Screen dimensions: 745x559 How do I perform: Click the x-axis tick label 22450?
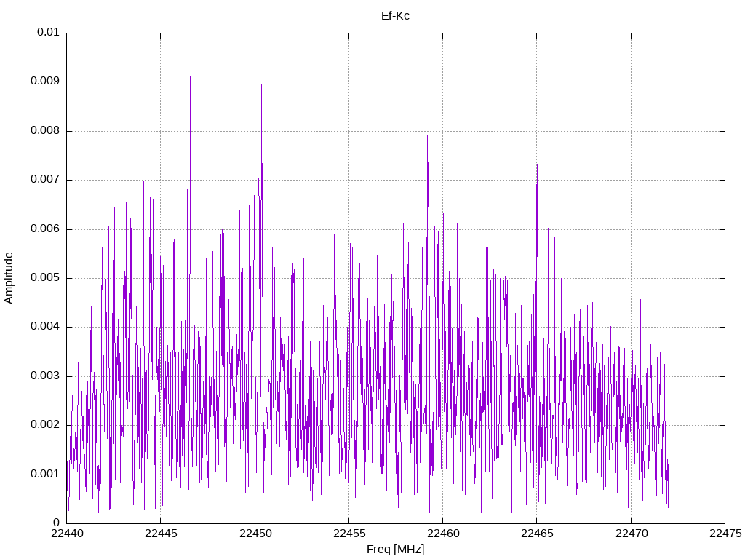255,534
